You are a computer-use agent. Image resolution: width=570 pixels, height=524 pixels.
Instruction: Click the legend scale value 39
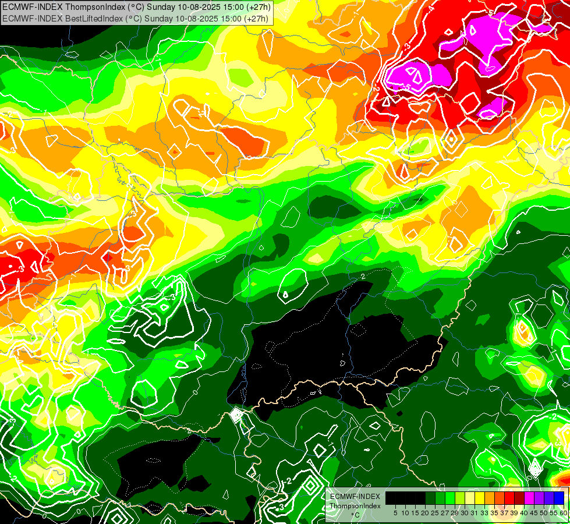[515, 513]
